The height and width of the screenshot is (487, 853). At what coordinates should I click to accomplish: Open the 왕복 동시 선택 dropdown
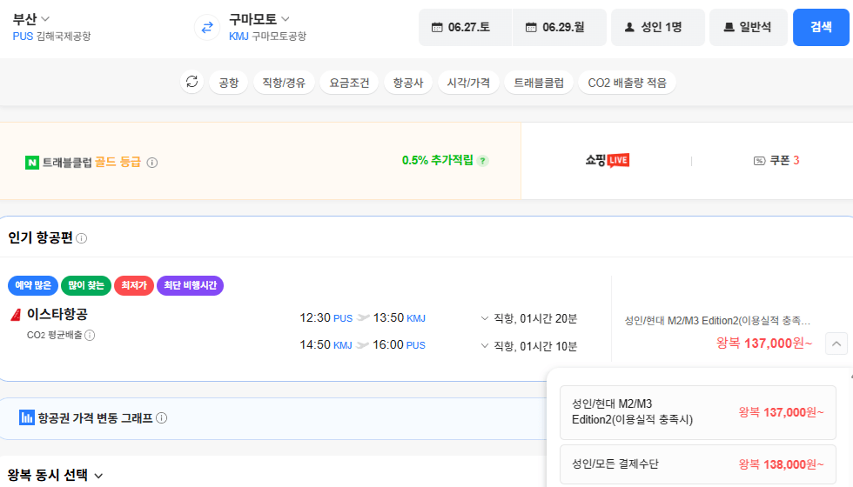55,475
